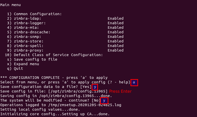Viewport: 197px width, 117px height.
Task: Click the zimbra-proxy menu option
Action: (x=29, y=50)
